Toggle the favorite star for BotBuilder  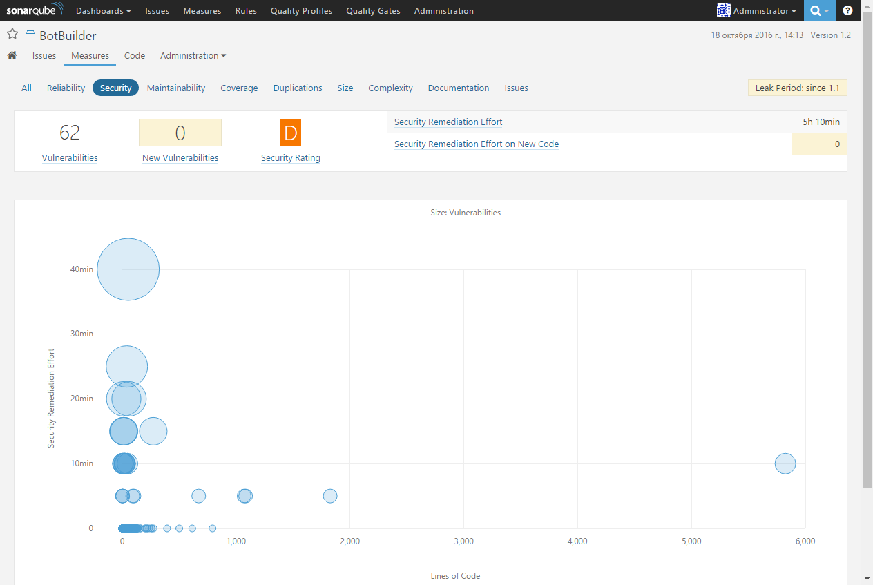[12, 32]
